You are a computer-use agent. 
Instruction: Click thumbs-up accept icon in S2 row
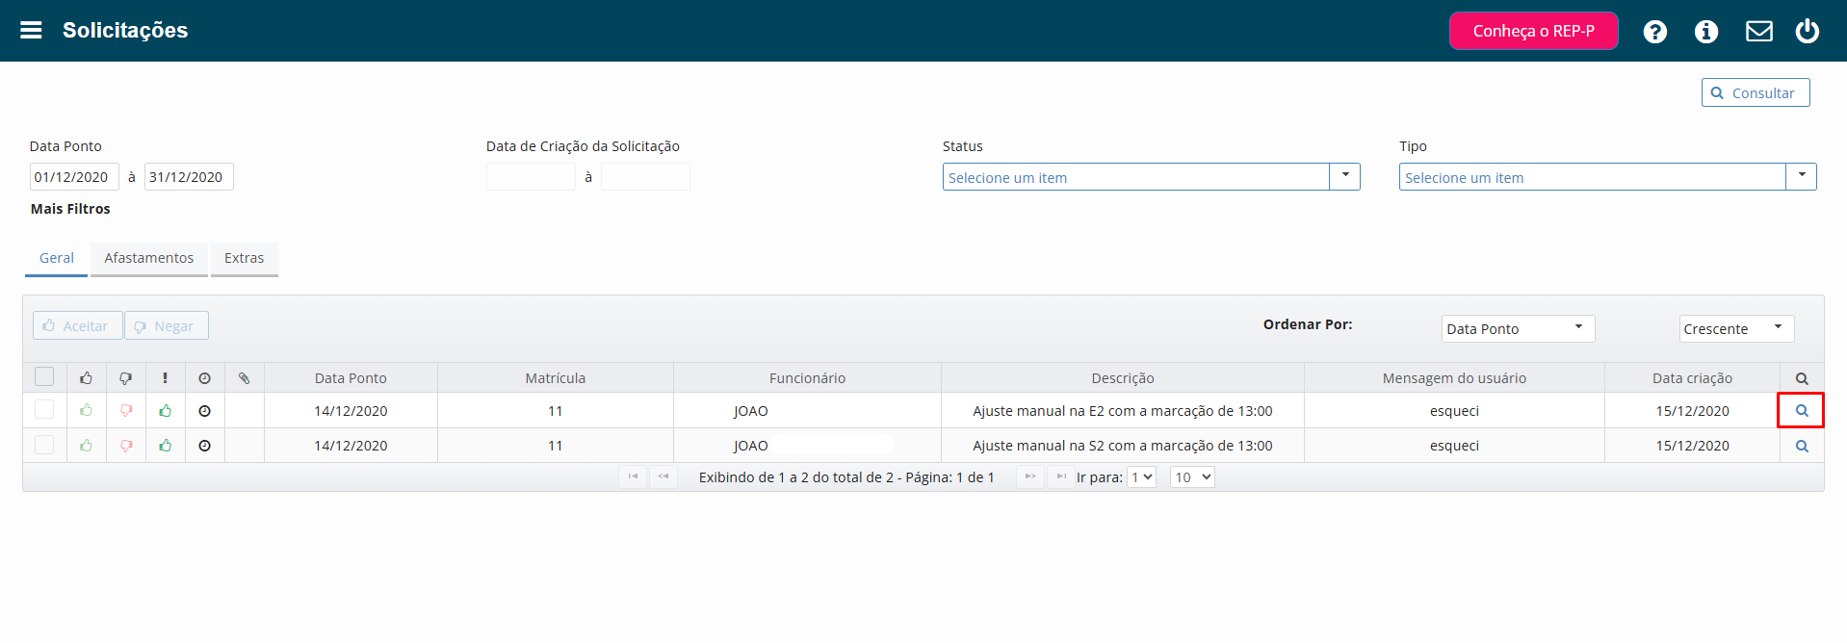[x=87, y=445]
